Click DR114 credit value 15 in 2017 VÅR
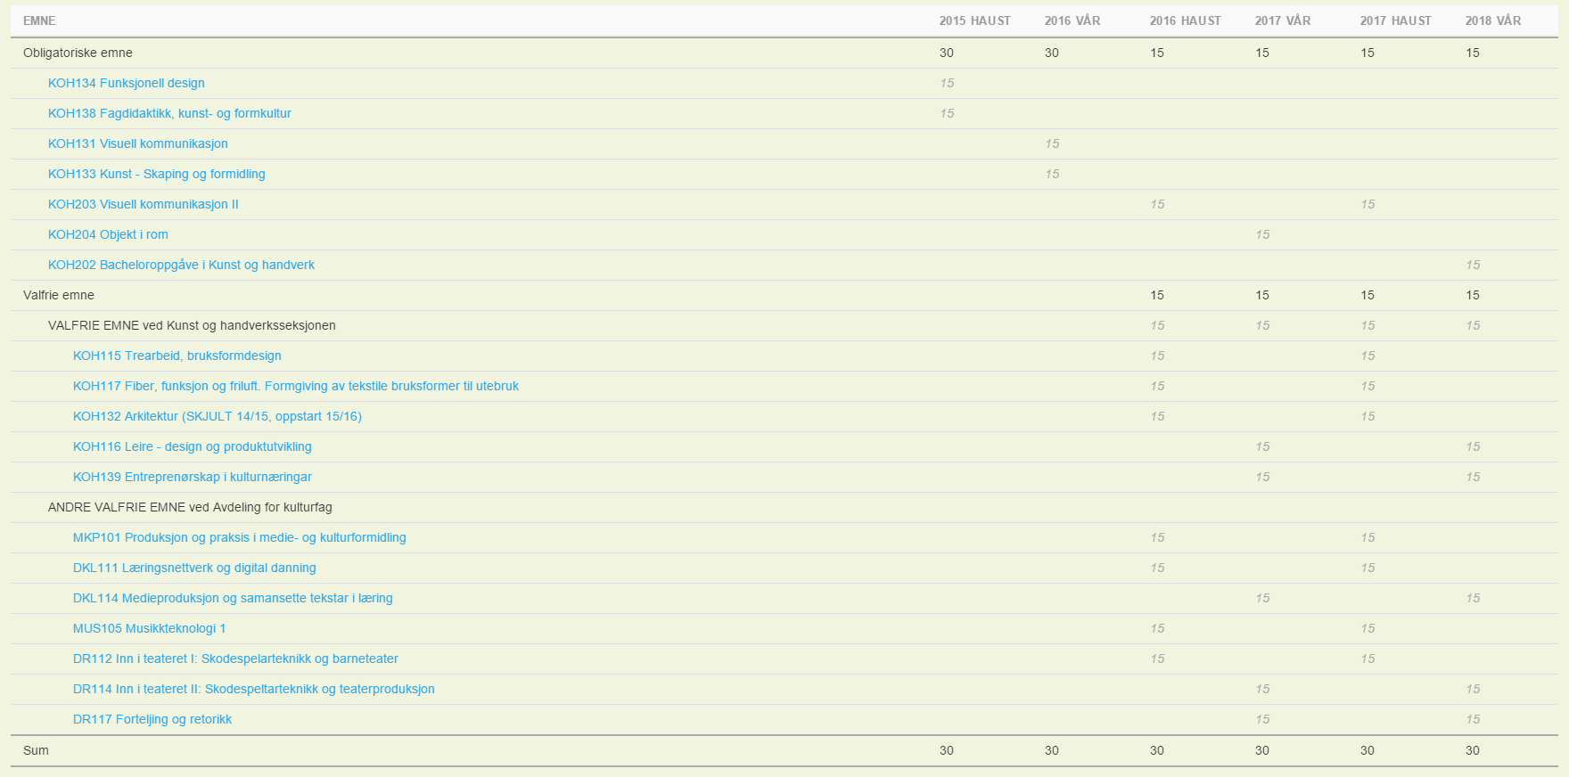Image resolution: width=1569 pixels, height=777 pixels. tap(1262, 689)
